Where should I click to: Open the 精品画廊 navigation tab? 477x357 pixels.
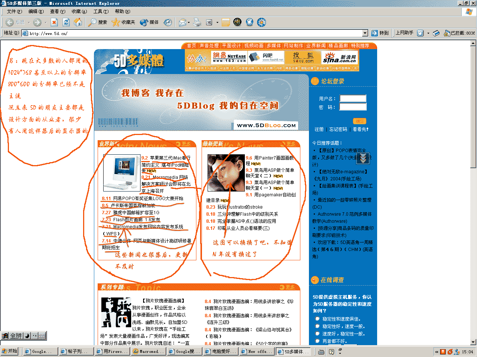coord(338,46)
